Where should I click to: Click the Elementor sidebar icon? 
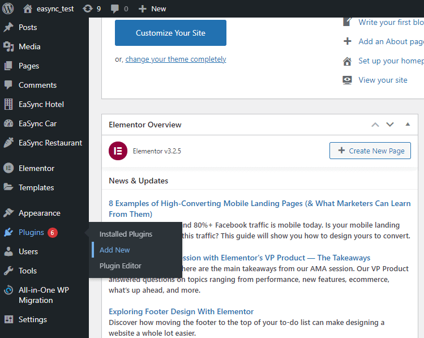point(8,168)
